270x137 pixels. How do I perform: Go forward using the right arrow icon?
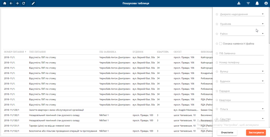point(17,3)
